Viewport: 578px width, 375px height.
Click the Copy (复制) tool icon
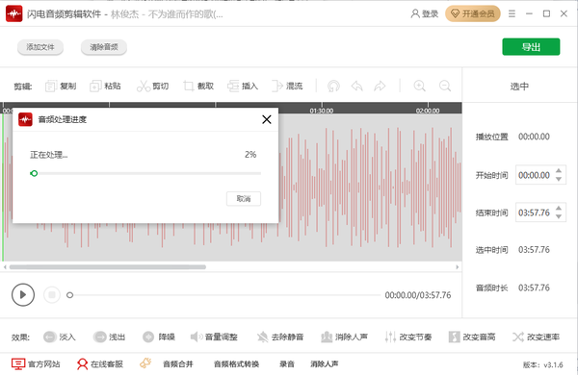(x=50, y=87)
